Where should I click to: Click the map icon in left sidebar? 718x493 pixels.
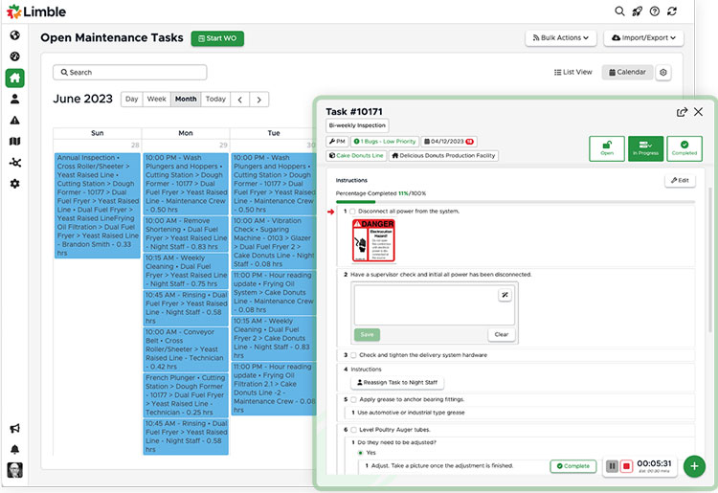pos(15,142)
